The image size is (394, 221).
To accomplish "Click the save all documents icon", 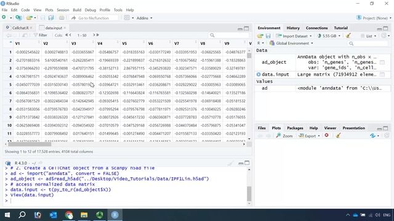I will pos(51,18).
